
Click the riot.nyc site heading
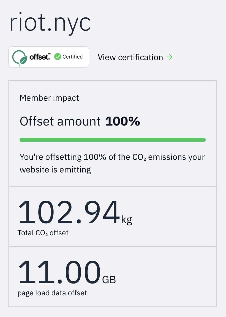coord(50,23)
